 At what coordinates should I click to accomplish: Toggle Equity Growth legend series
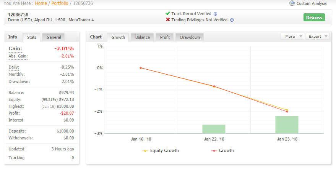(160, 150)
